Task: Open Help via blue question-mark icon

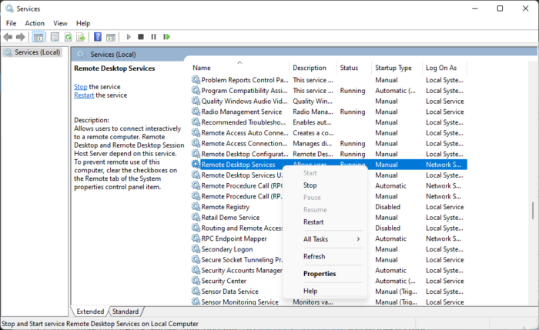Action: pos(98,36)
